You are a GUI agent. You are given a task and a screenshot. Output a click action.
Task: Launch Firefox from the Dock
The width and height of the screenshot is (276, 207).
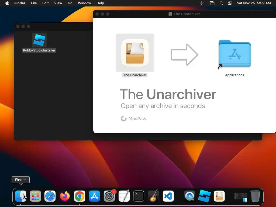(x=65, y=196)
